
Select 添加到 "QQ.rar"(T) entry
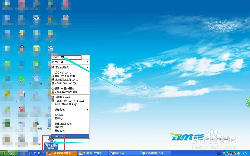70,83
